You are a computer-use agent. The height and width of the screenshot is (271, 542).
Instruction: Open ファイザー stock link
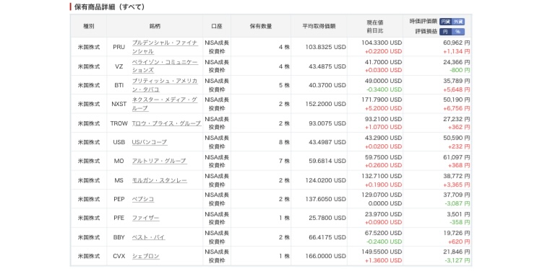(145, 218)
